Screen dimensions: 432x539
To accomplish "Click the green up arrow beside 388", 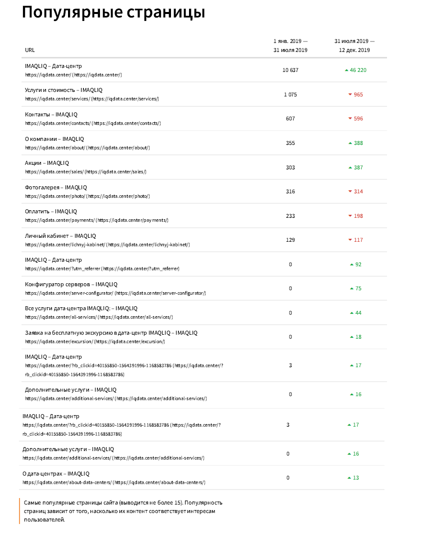I will 350,143.
